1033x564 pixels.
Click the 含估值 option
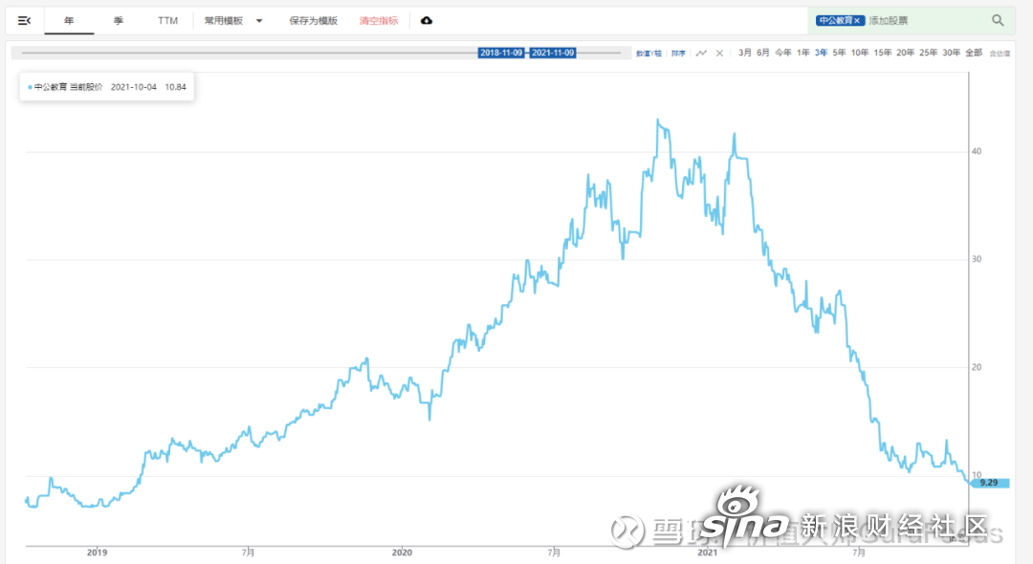(1000, 54)
